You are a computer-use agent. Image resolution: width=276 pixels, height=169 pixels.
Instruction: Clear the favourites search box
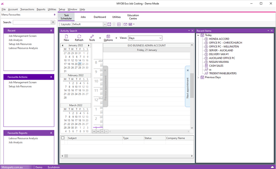(53, 22)
